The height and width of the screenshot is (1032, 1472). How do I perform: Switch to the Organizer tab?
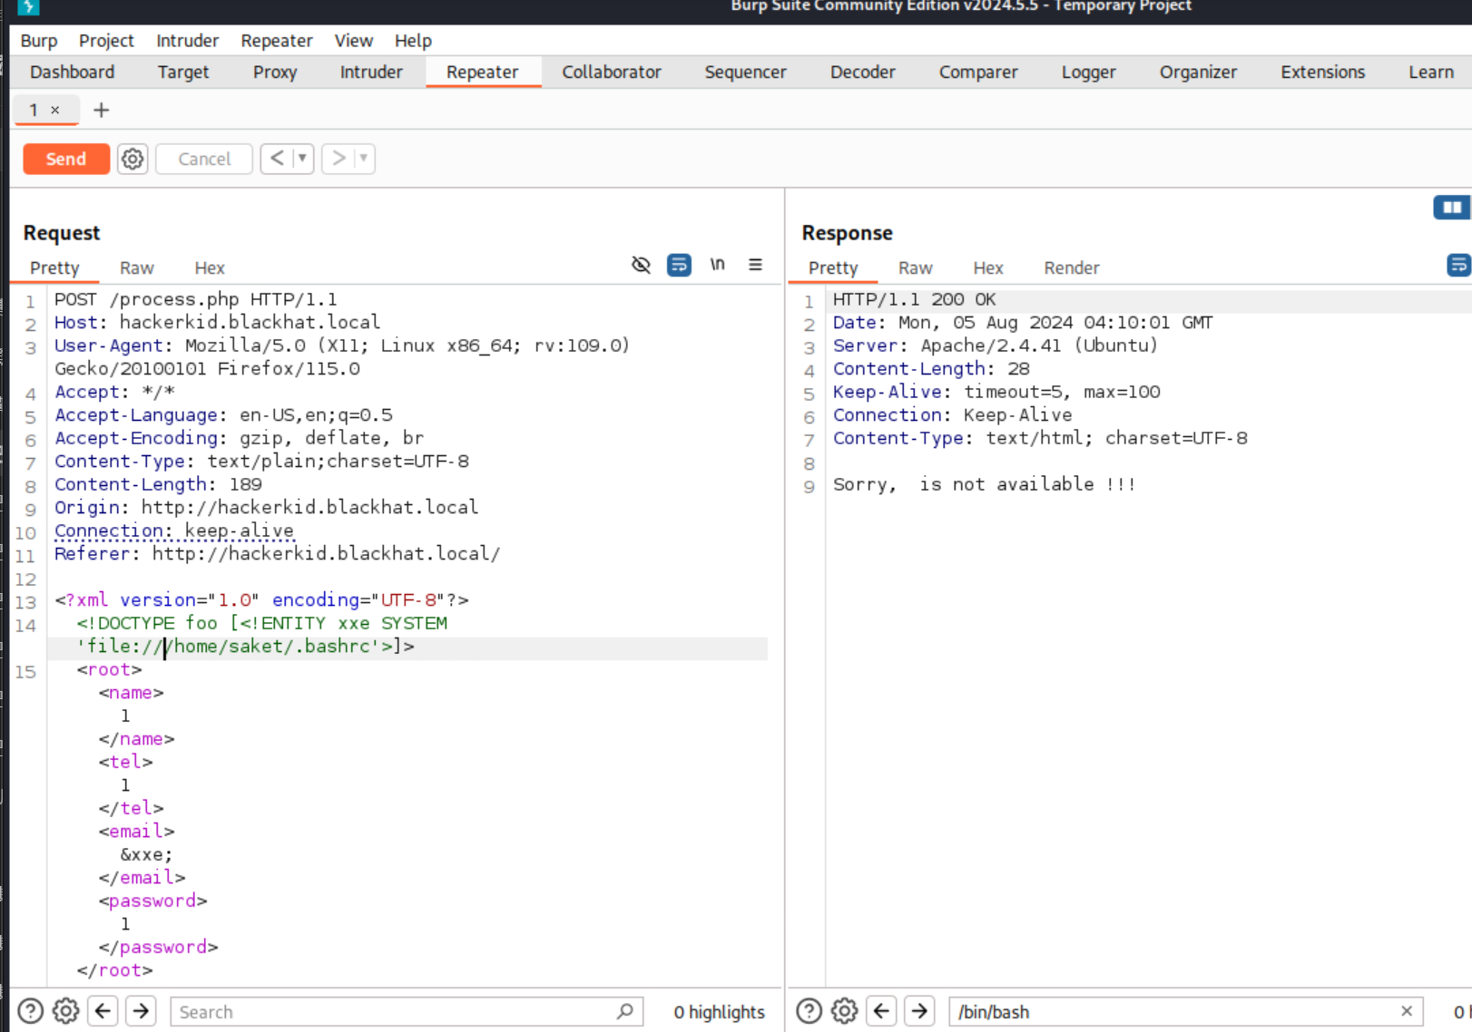pyautogui.click(x=1198, y=73)
